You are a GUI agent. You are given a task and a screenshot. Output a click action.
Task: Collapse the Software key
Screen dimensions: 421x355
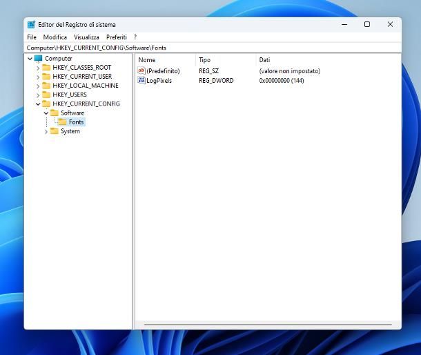(x=46, y=113)
